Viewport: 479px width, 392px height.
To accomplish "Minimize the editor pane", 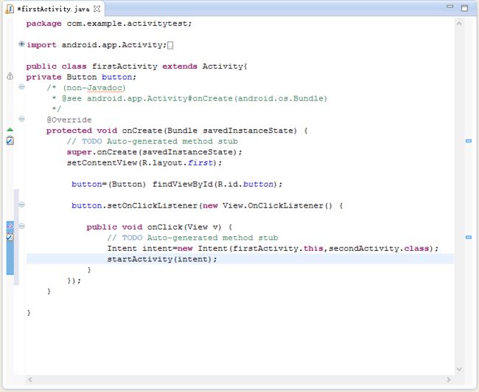I will pyautogui.click(x=450, y=7).
